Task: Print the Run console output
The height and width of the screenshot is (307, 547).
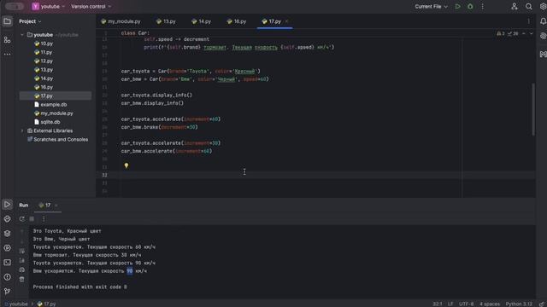Action: [21, 269]
